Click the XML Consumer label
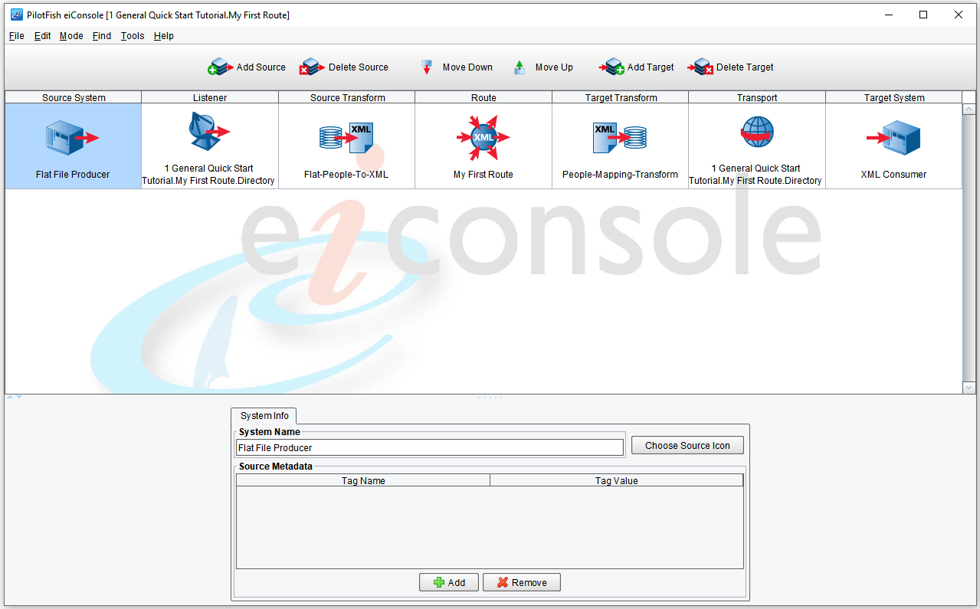Viewport: 980px width, 609px height. (x=893, y=175)
